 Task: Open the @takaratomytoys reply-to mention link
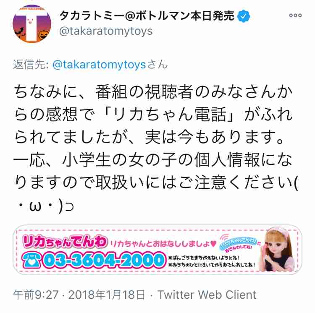99,65
